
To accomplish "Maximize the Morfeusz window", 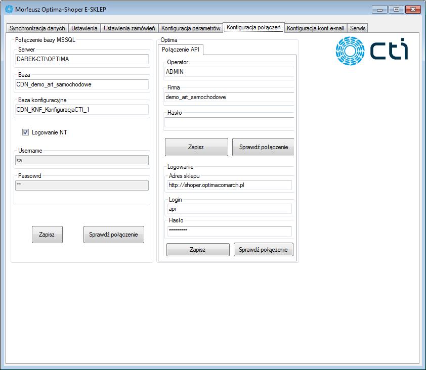I will point(396,10).
